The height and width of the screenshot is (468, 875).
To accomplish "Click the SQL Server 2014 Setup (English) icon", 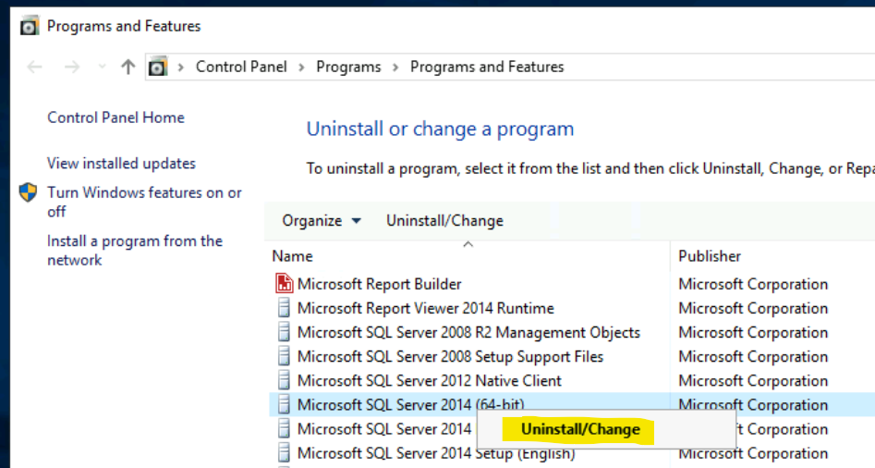I will point(284,453).
